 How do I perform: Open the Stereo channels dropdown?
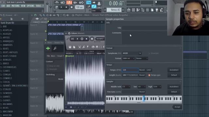[x=141, y=58]
